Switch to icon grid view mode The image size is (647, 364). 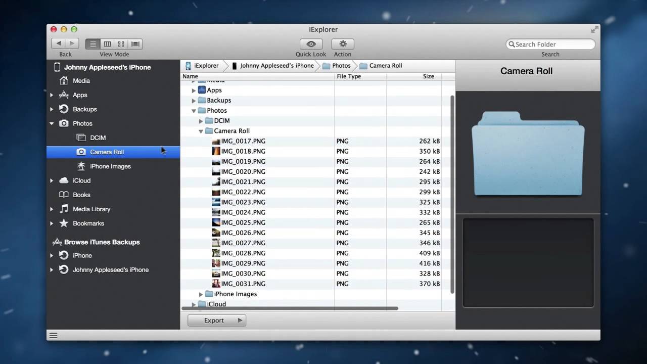121,44
